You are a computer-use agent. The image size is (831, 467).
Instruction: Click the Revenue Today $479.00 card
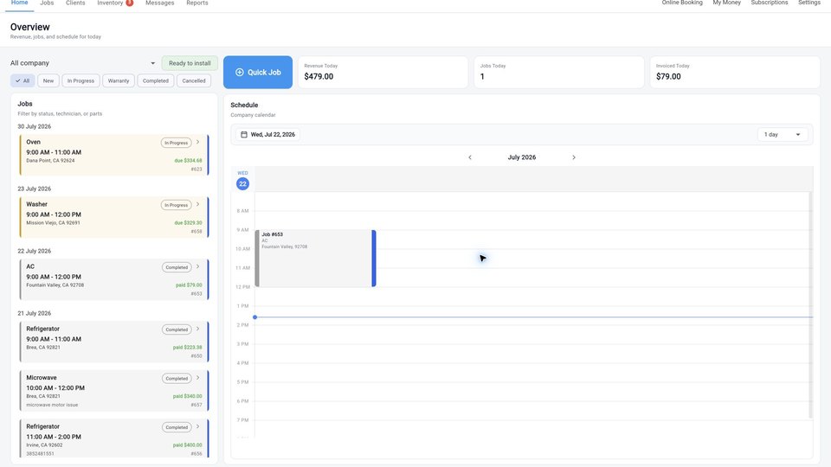(x=383, y=72)
